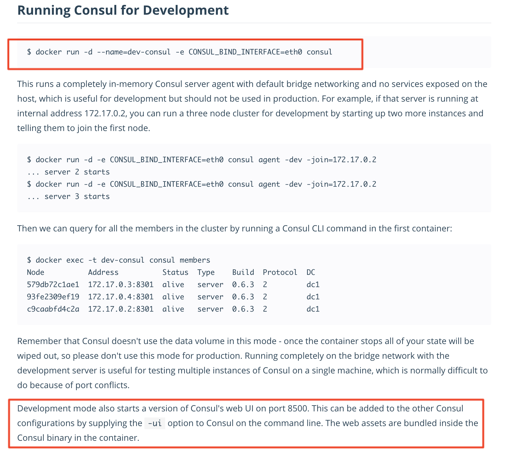This screenshot has width=506, height=453.
Task: Click the inline "-ui" code option
Action: 154,423
